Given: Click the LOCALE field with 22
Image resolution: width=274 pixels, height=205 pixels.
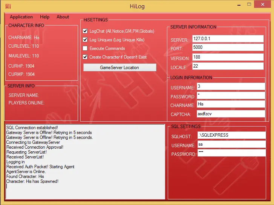Looking at the screenshot, I should point(228,66).
